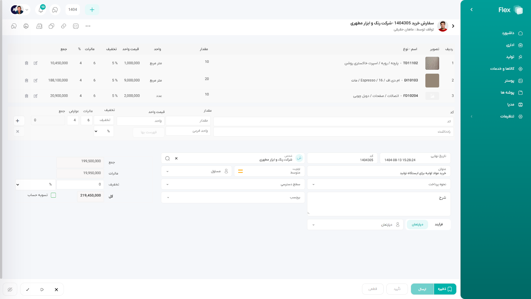Click the کد code input for new line
This screenshot has width=531, height=299.
coord(334,121)
